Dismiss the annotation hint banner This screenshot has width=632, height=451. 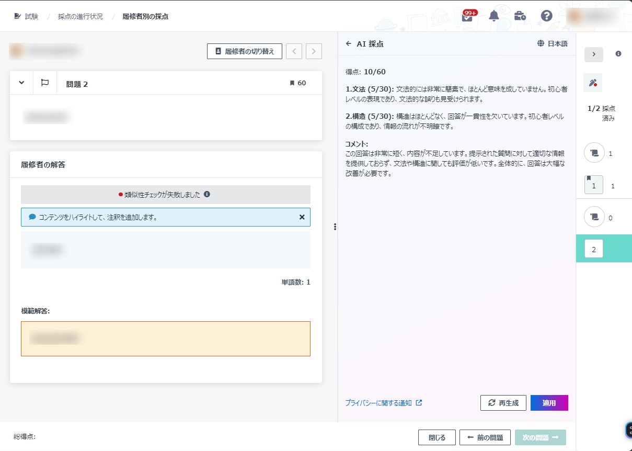(302, 217)
